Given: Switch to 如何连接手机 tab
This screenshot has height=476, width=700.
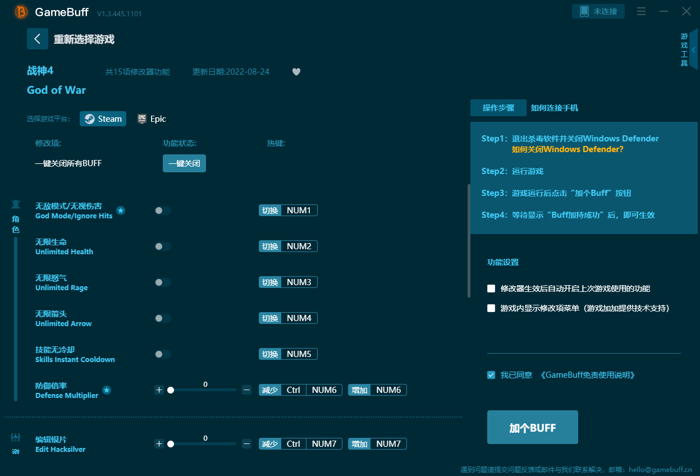Looking at the screenshot, I should pos(555,108).
